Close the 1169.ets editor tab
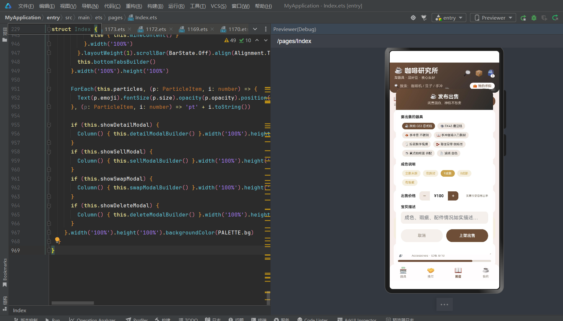563x321 pixels. click(x=213, y=29)
